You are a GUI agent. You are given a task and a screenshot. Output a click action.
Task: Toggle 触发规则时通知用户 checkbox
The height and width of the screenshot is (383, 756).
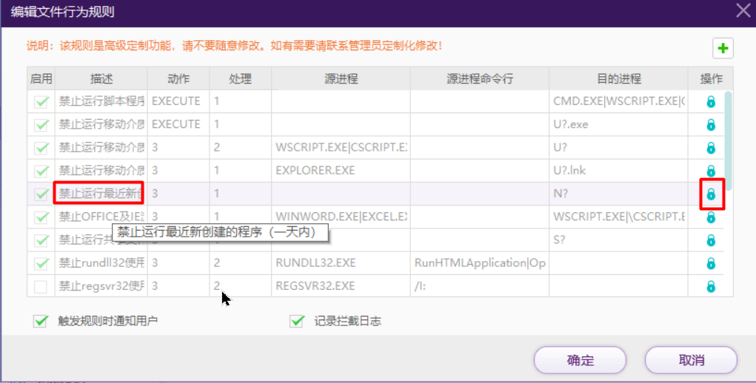click(41, 321)
